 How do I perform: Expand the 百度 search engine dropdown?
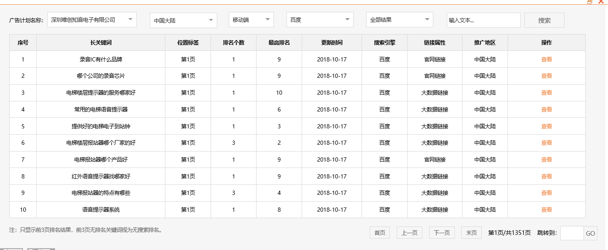[x=319, y=20]
